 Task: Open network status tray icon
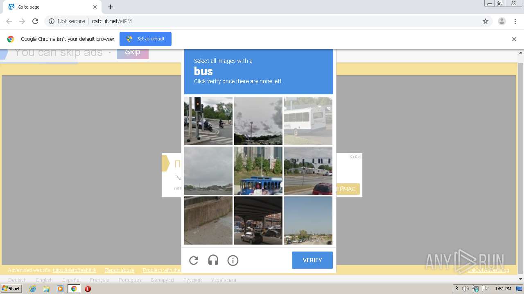(475, 289)
